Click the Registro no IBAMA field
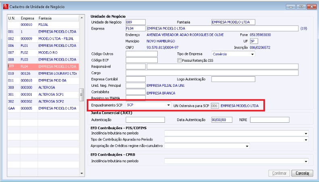This screenshot has width=319, height=182. tap(136, 98)
